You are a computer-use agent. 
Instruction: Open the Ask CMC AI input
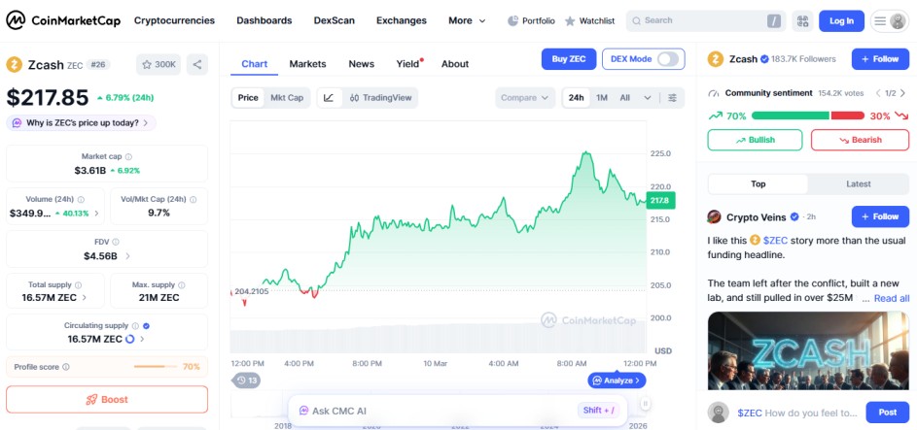tap(457, 411)
